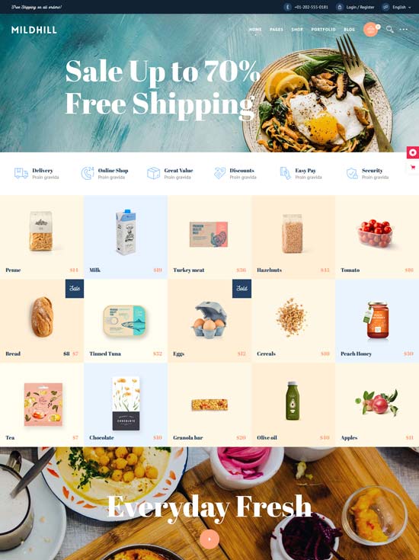The height and width of the screenshot is (560, 419).
Task: Click the Security shield icon
Action: pyautogui.click(x=352, y=174)
